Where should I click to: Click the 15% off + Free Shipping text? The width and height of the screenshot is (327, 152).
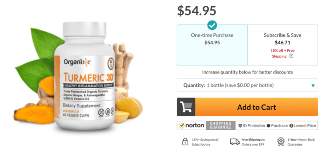pos(282,53)
